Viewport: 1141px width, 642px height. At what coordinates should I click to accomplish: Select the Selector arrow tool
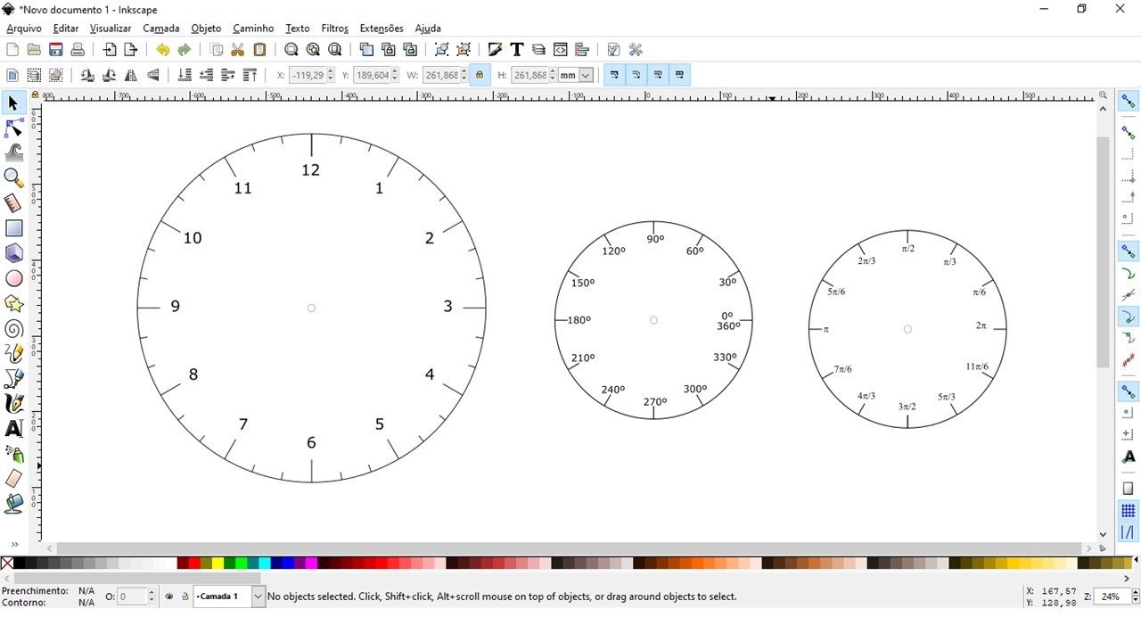click(13, 103)
